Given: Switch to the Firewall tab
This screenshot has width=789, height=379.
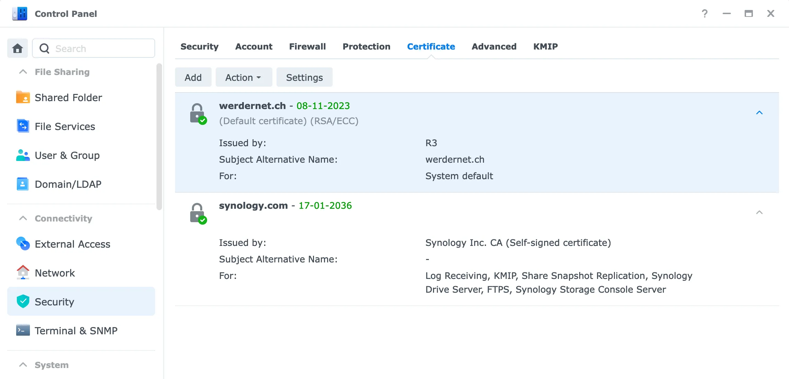Looking at the screenshot, I should [x=307, y=46].
